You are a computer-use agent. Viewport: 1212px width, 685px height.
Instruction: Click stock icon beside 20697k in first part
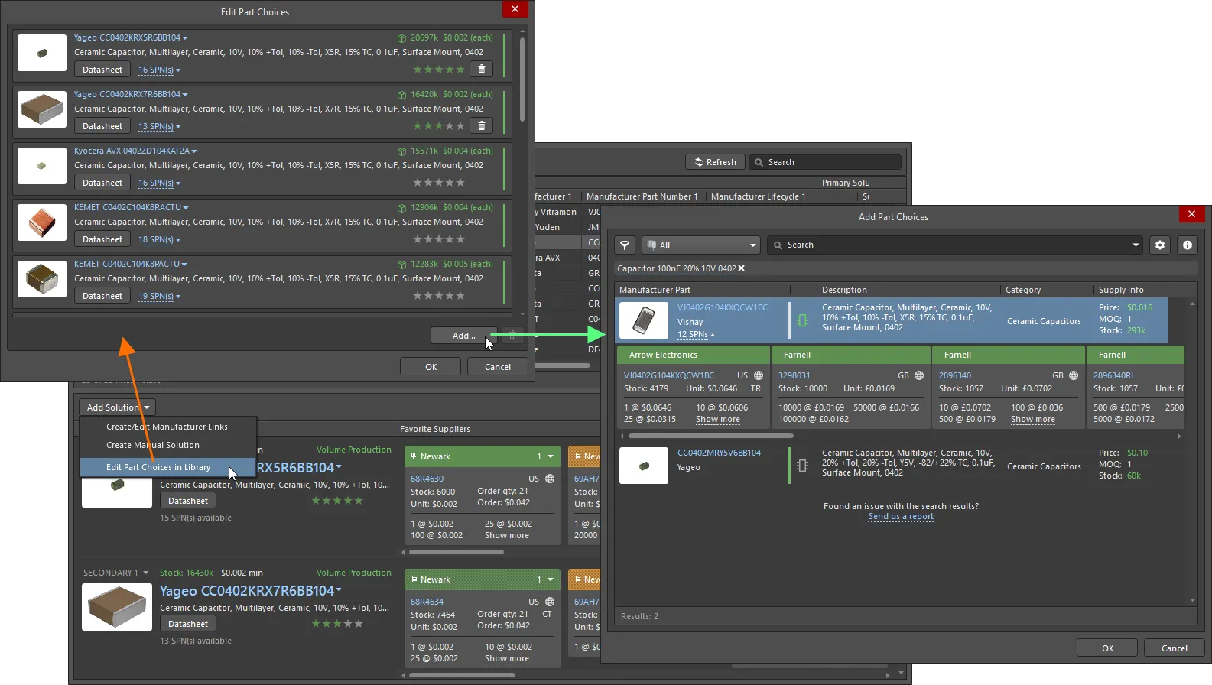(401, 38)
